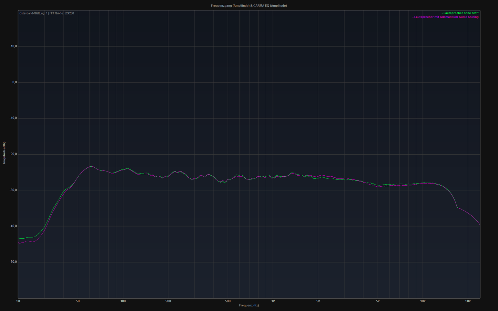The width and height of the screenshot is (498, 311).
Task: Click the 10,0 amplitude tick label
Action: point(14,46)
